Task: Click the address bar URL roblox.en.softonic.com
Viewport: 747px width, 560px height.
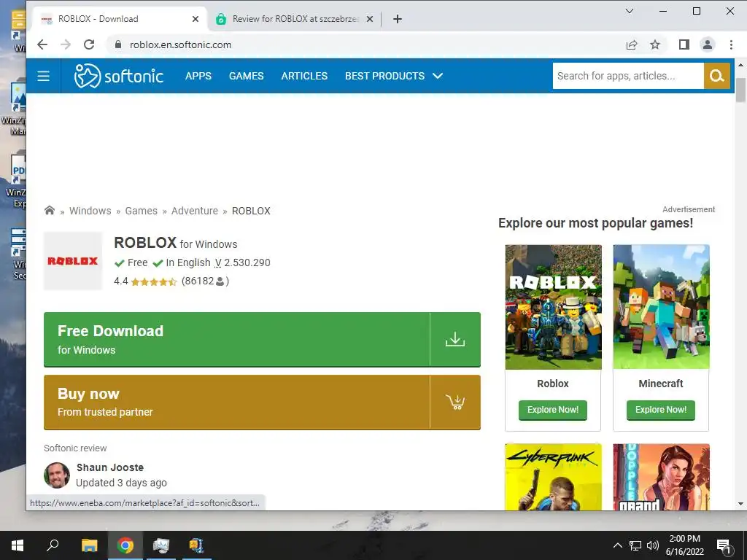Action: 181,44
